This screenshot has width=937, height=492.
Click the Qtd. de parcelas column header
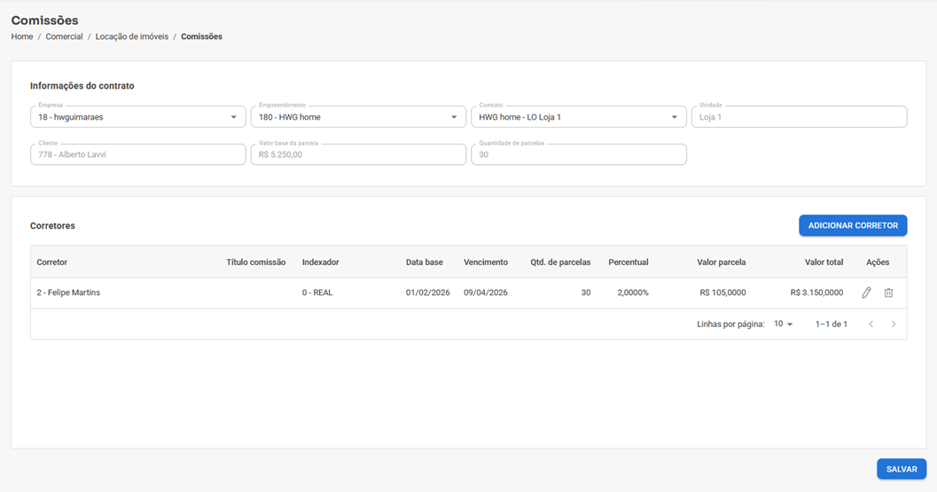click(x=560, y=262)
